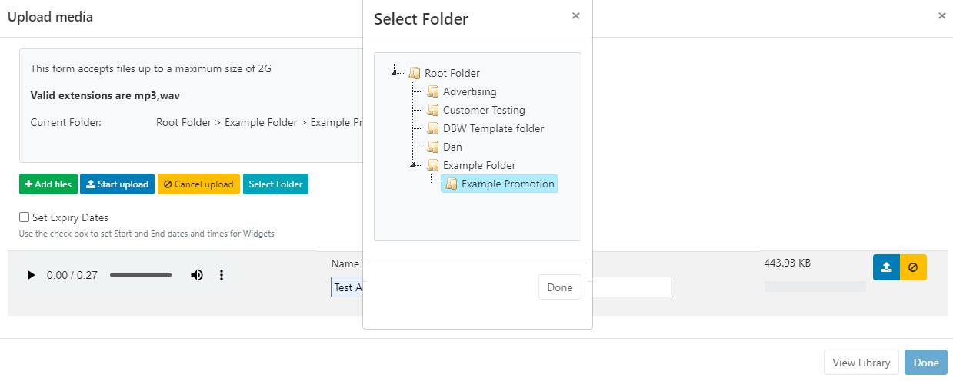Select the Customer Testing folder
This screenshot has width=953, height=381.
(484, 110)
